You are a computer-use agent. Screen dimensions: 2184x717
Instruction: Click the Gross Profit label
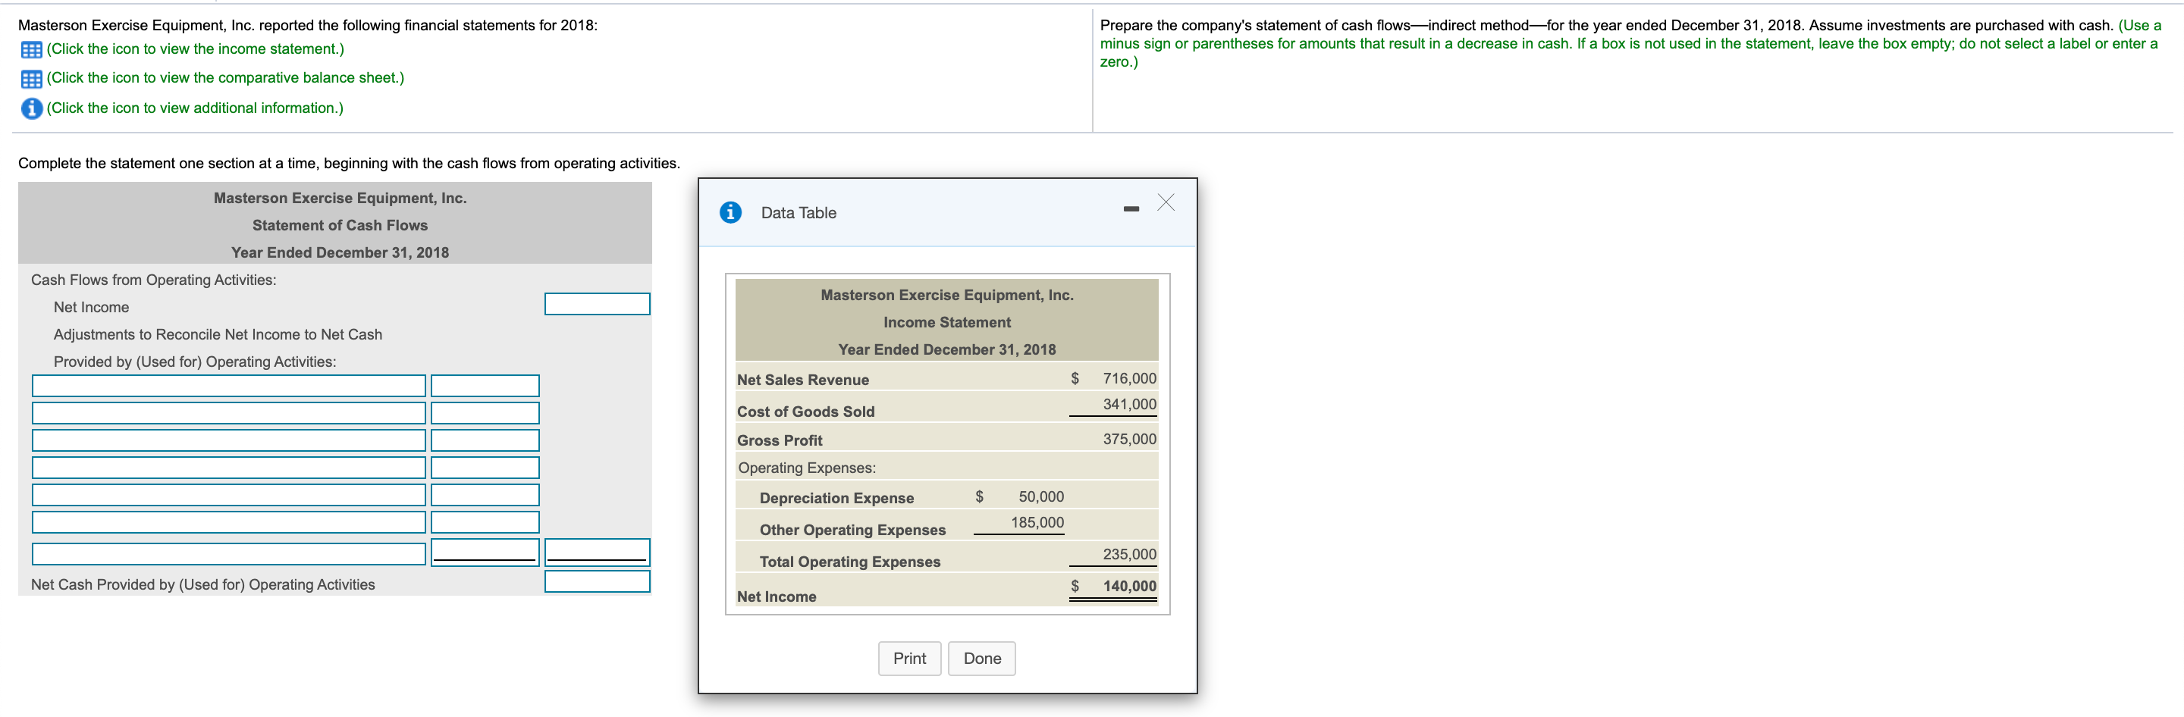point(779,440)
